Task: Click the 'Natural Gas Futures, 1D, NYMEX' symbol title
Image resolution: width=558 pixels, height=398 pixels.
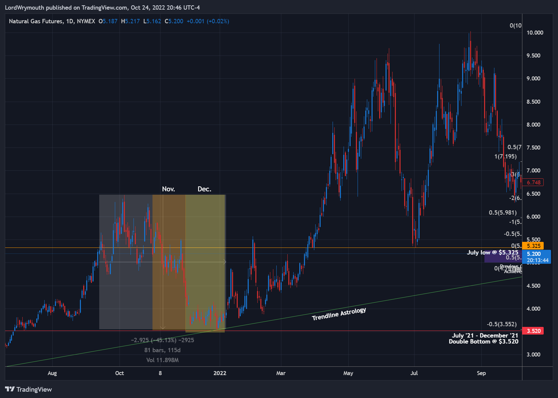Action: (52, 21)
